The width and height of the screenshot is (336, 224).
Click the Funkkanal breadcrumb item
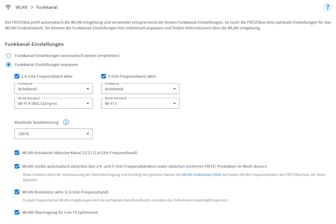[47, 7]
